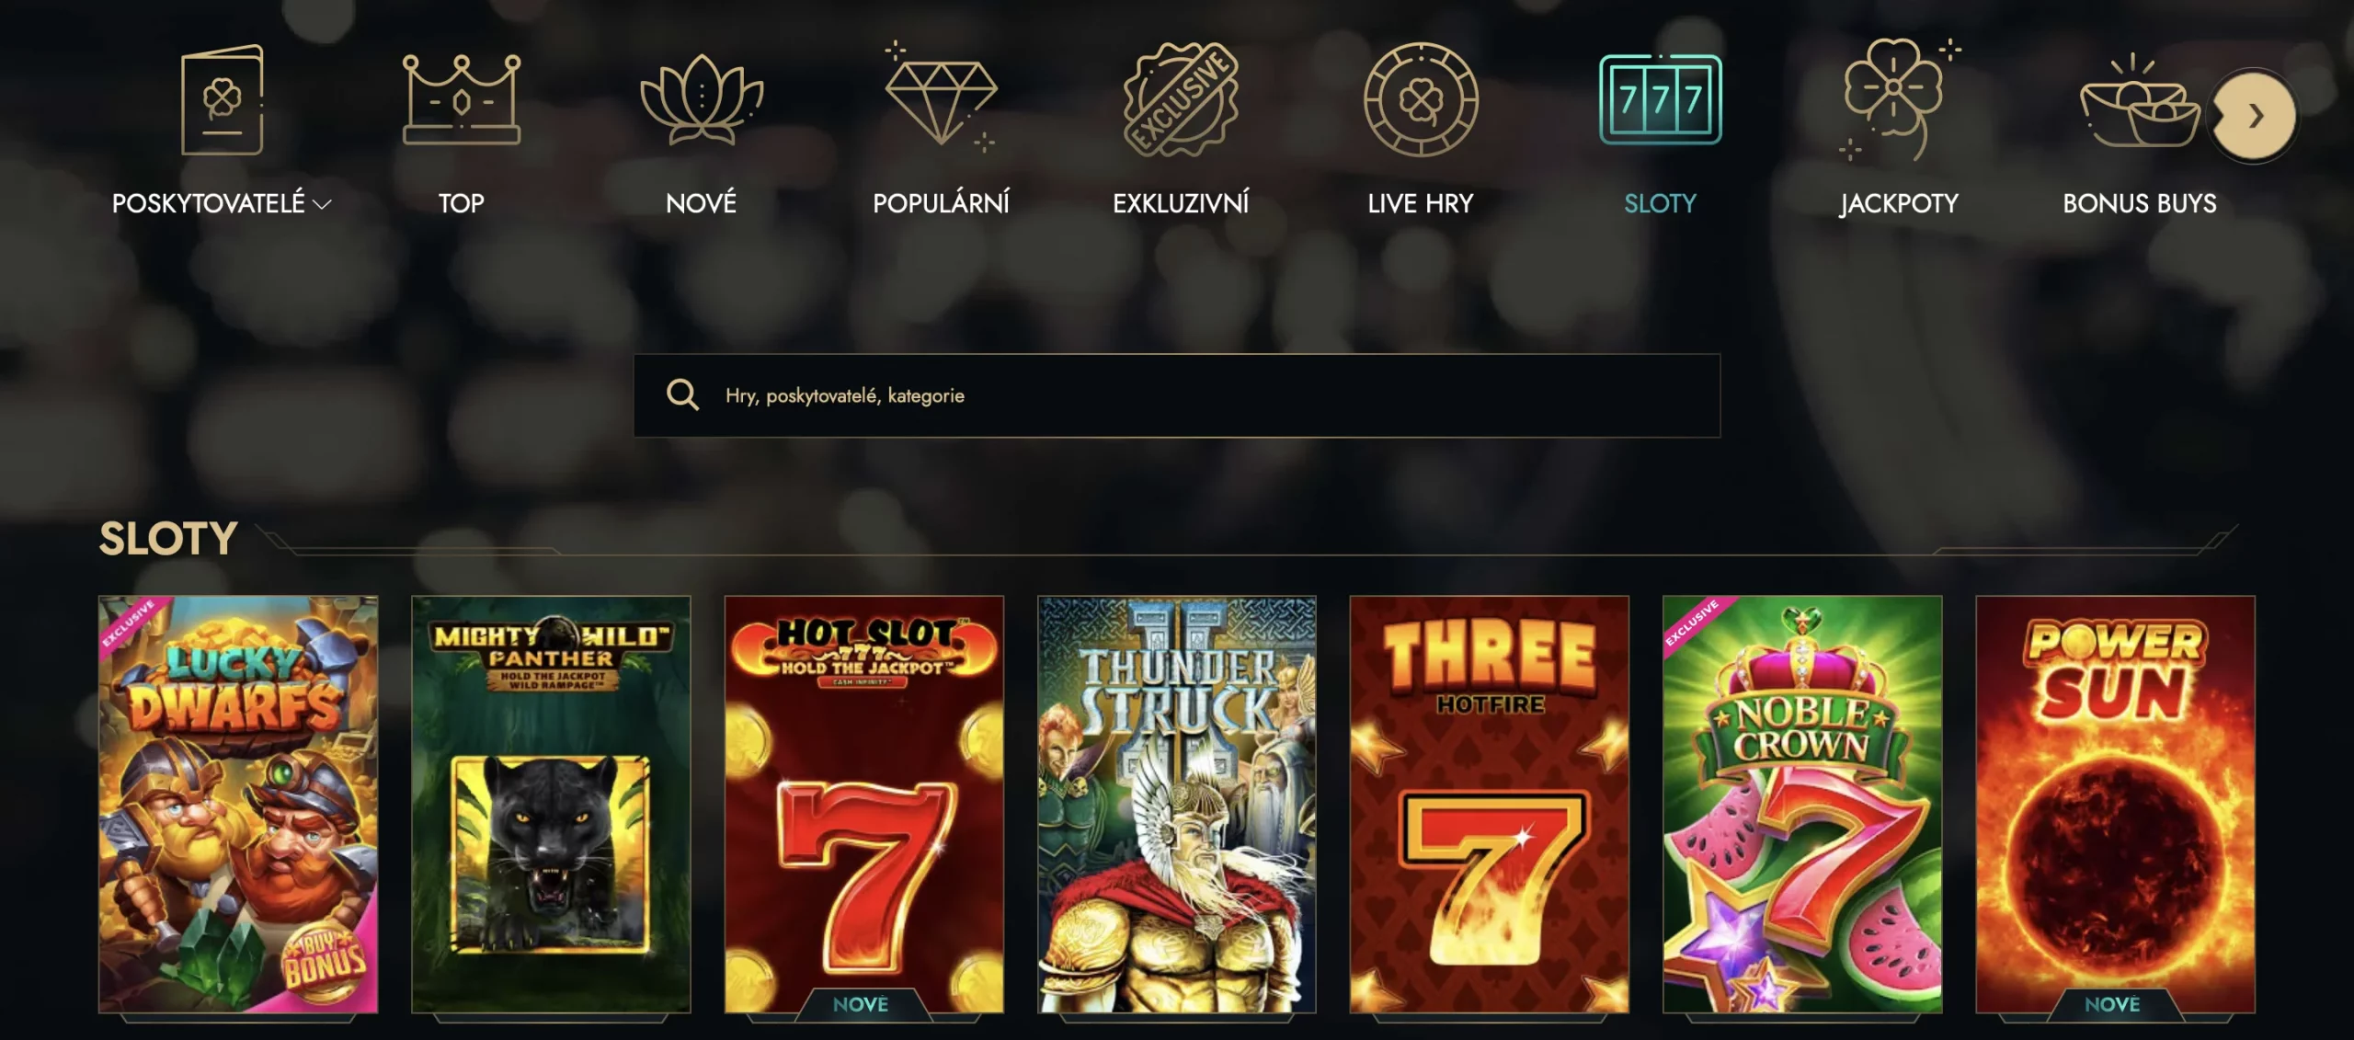
Task: Click the lotus flower icon for Nové
Action: tap(702, 99)
